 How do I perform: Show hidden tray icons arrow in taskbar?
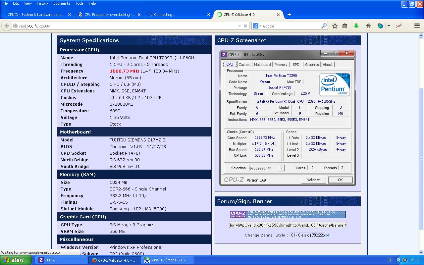pos(399,260)
